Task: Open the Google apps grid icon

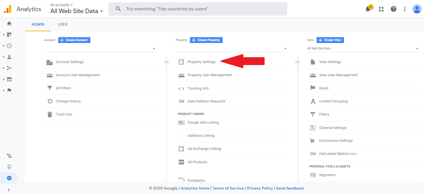Action: [x=381, y=9]
